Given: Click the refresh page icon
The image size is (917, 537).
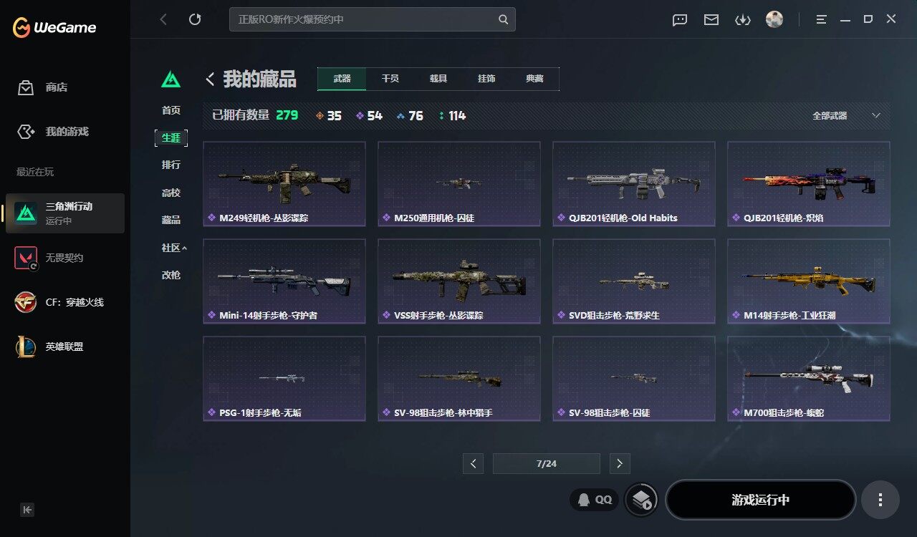Looking at the screenshot, I should [195, 19].
